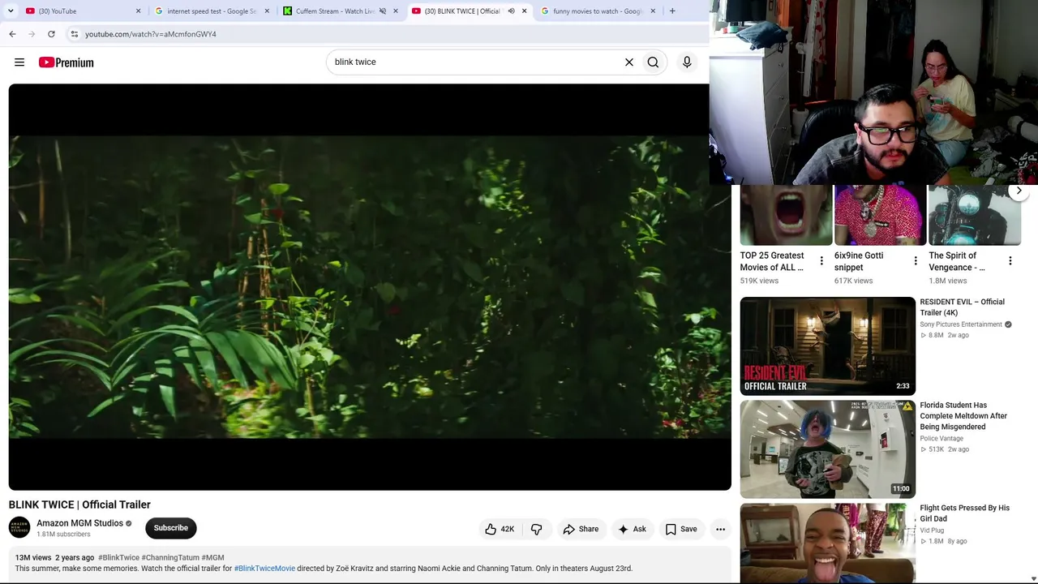
Task: Close the internet speed test tab
Action: 267,11
